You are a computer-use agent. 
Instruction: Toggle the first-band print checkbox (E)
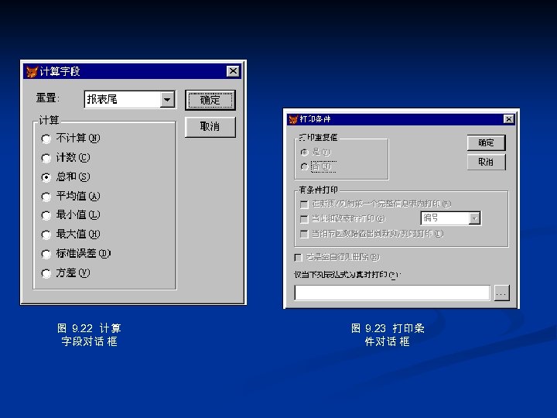coord(304,204)
